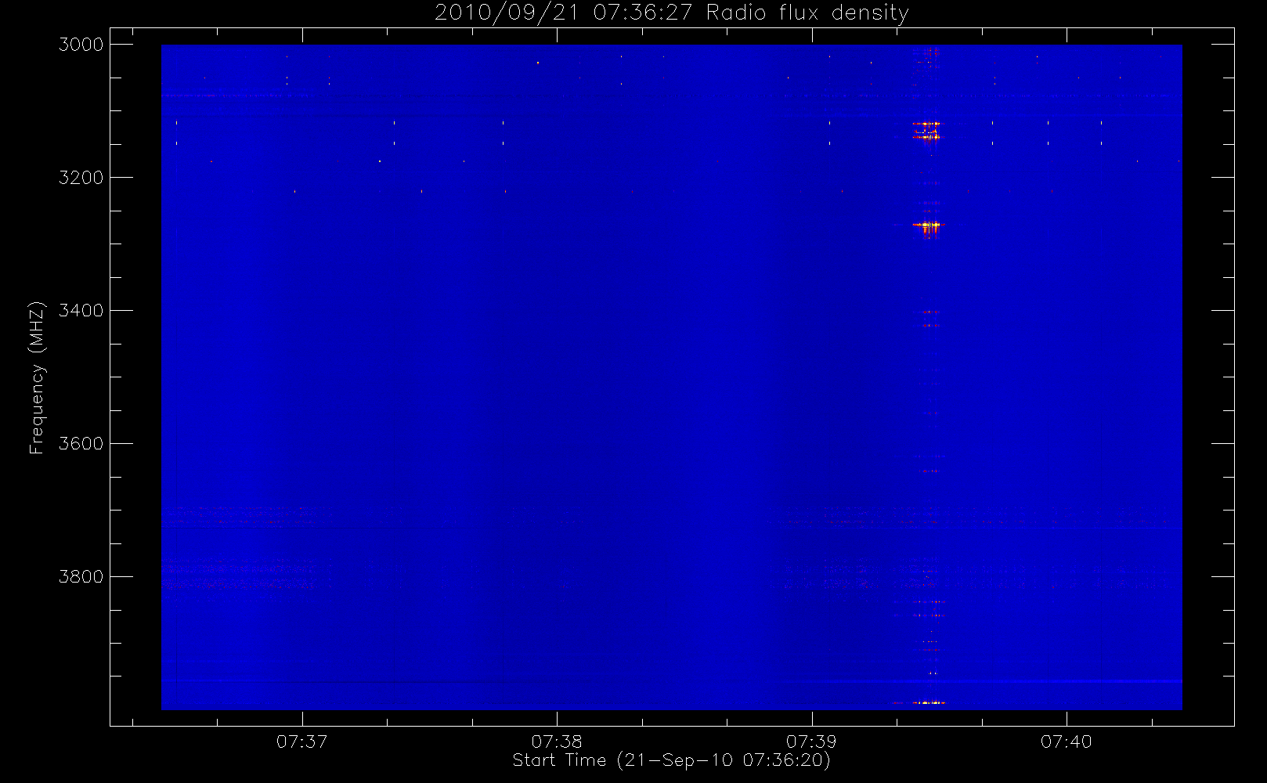Select the 'Frequency (MHZ)' axis label

(x=36, y=377)
